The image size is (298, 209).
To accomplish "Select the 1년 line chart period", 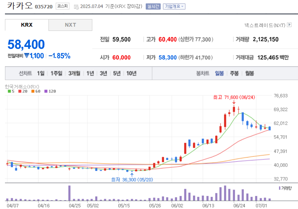I will pos(90,73).
